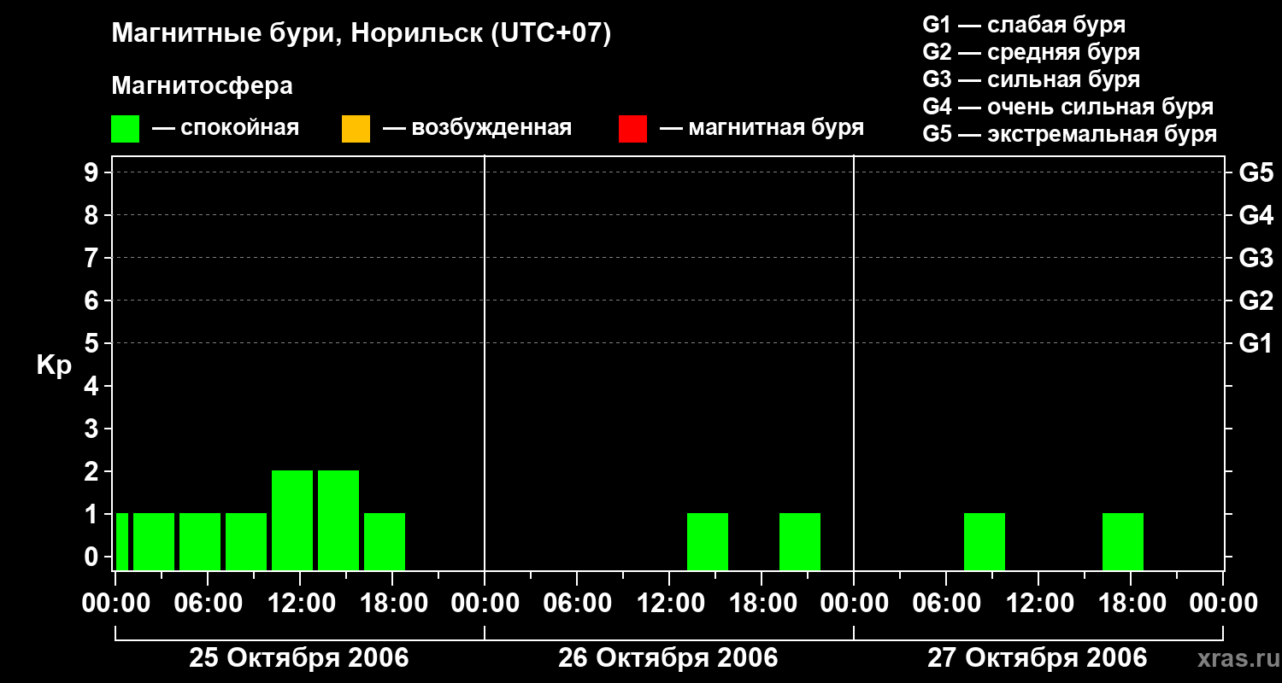The width and height of the screenshot is (1282, 683).
Task: Click the green bar spanning 08:00 on 27 Октября
Action: click(x=985, y=541)
